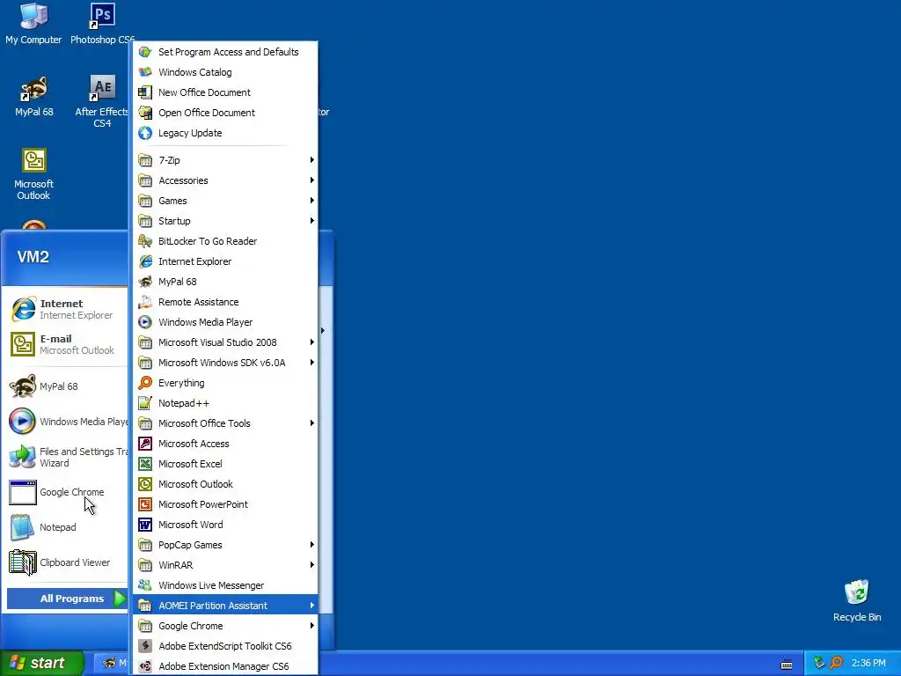
Task: Choose New Office Document
Action: coord(225,92)
